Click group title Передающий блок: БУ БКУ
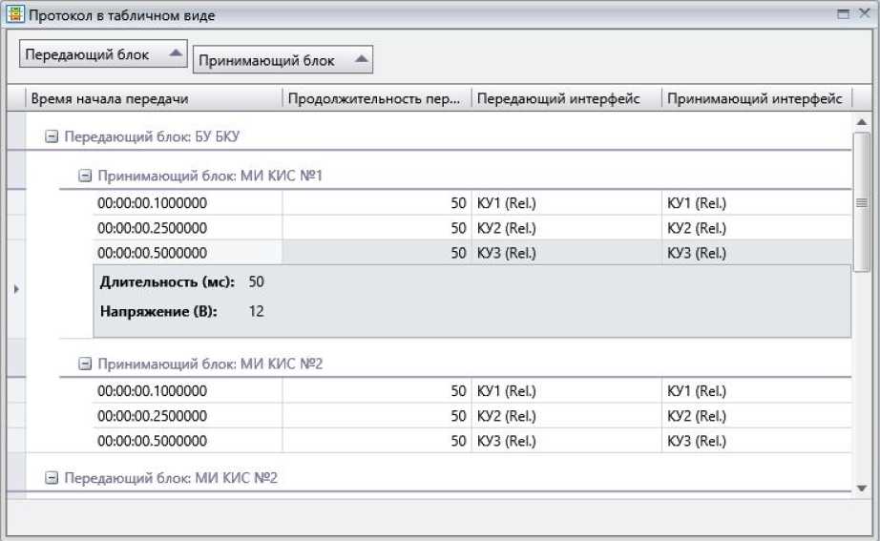880x541 pixels. pos(152,136)
